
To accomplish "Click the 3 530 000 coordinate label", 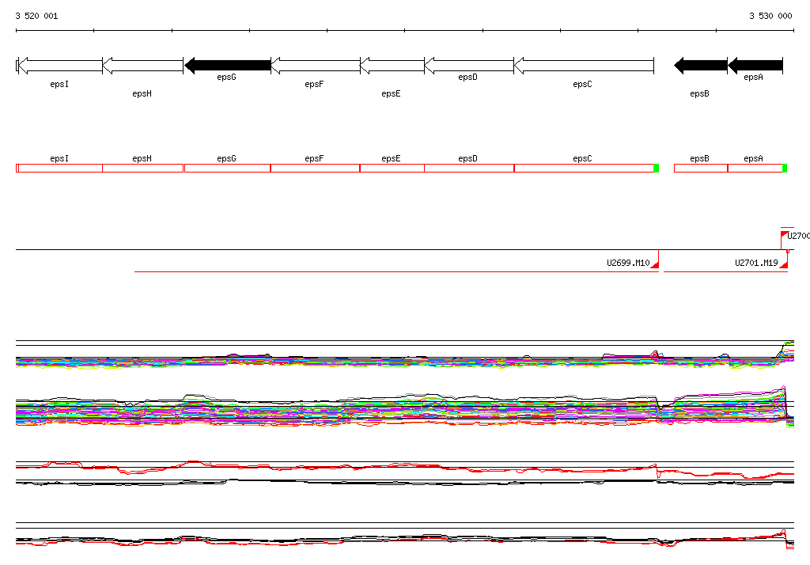I will click(x=770, y=16).
